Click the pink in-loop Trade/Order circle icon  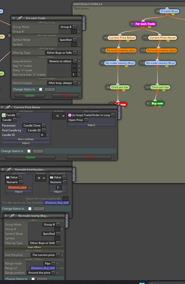coord(70,115)
